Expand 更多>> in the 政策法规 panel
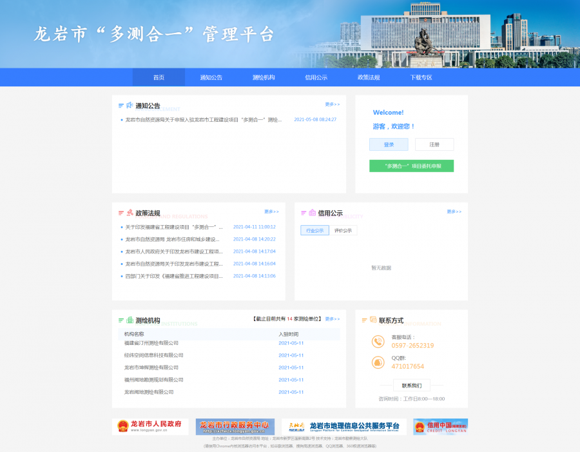 [x=271, y=211]
